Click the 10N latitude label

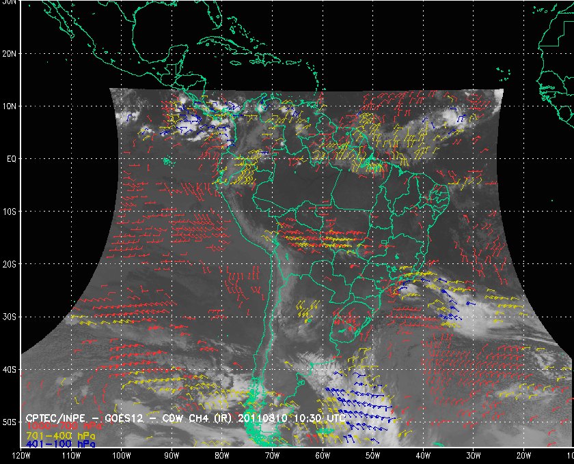(x=9, y=106)
